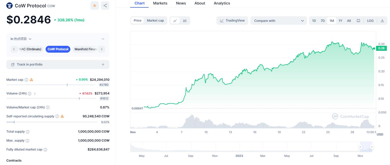Select Market cap chart toggle
This screenshot has height=165, width=390.
[155, 21]
